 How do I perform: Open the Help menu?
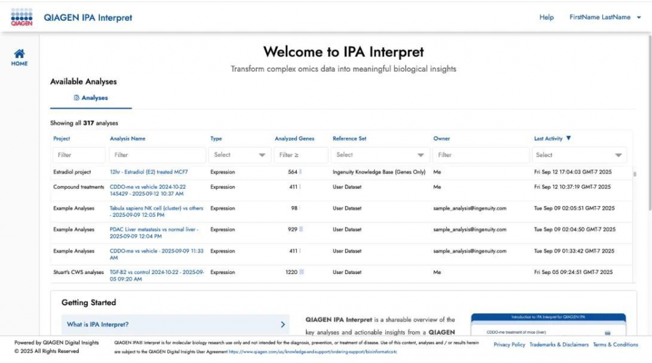(x=546, y=17)
